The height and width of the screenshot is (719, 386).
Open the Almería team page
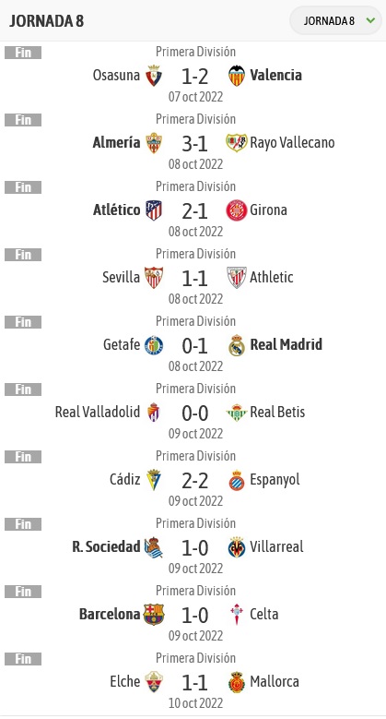click(x=116, y=143)
